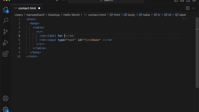
Task: Toggle secondary side bar layout icon
Action: pos(188,1)
